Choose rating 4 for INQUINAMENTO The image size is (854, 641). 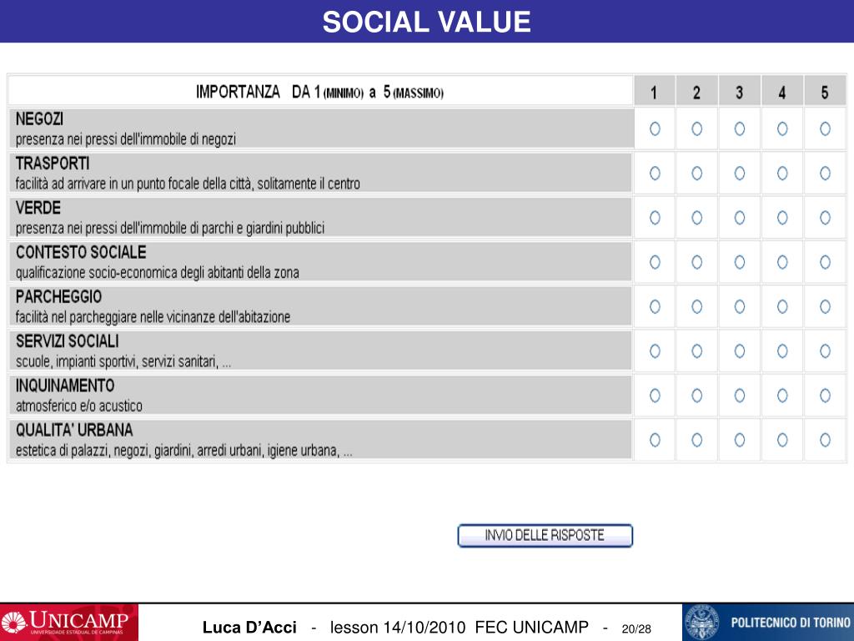tap(782, 395)
